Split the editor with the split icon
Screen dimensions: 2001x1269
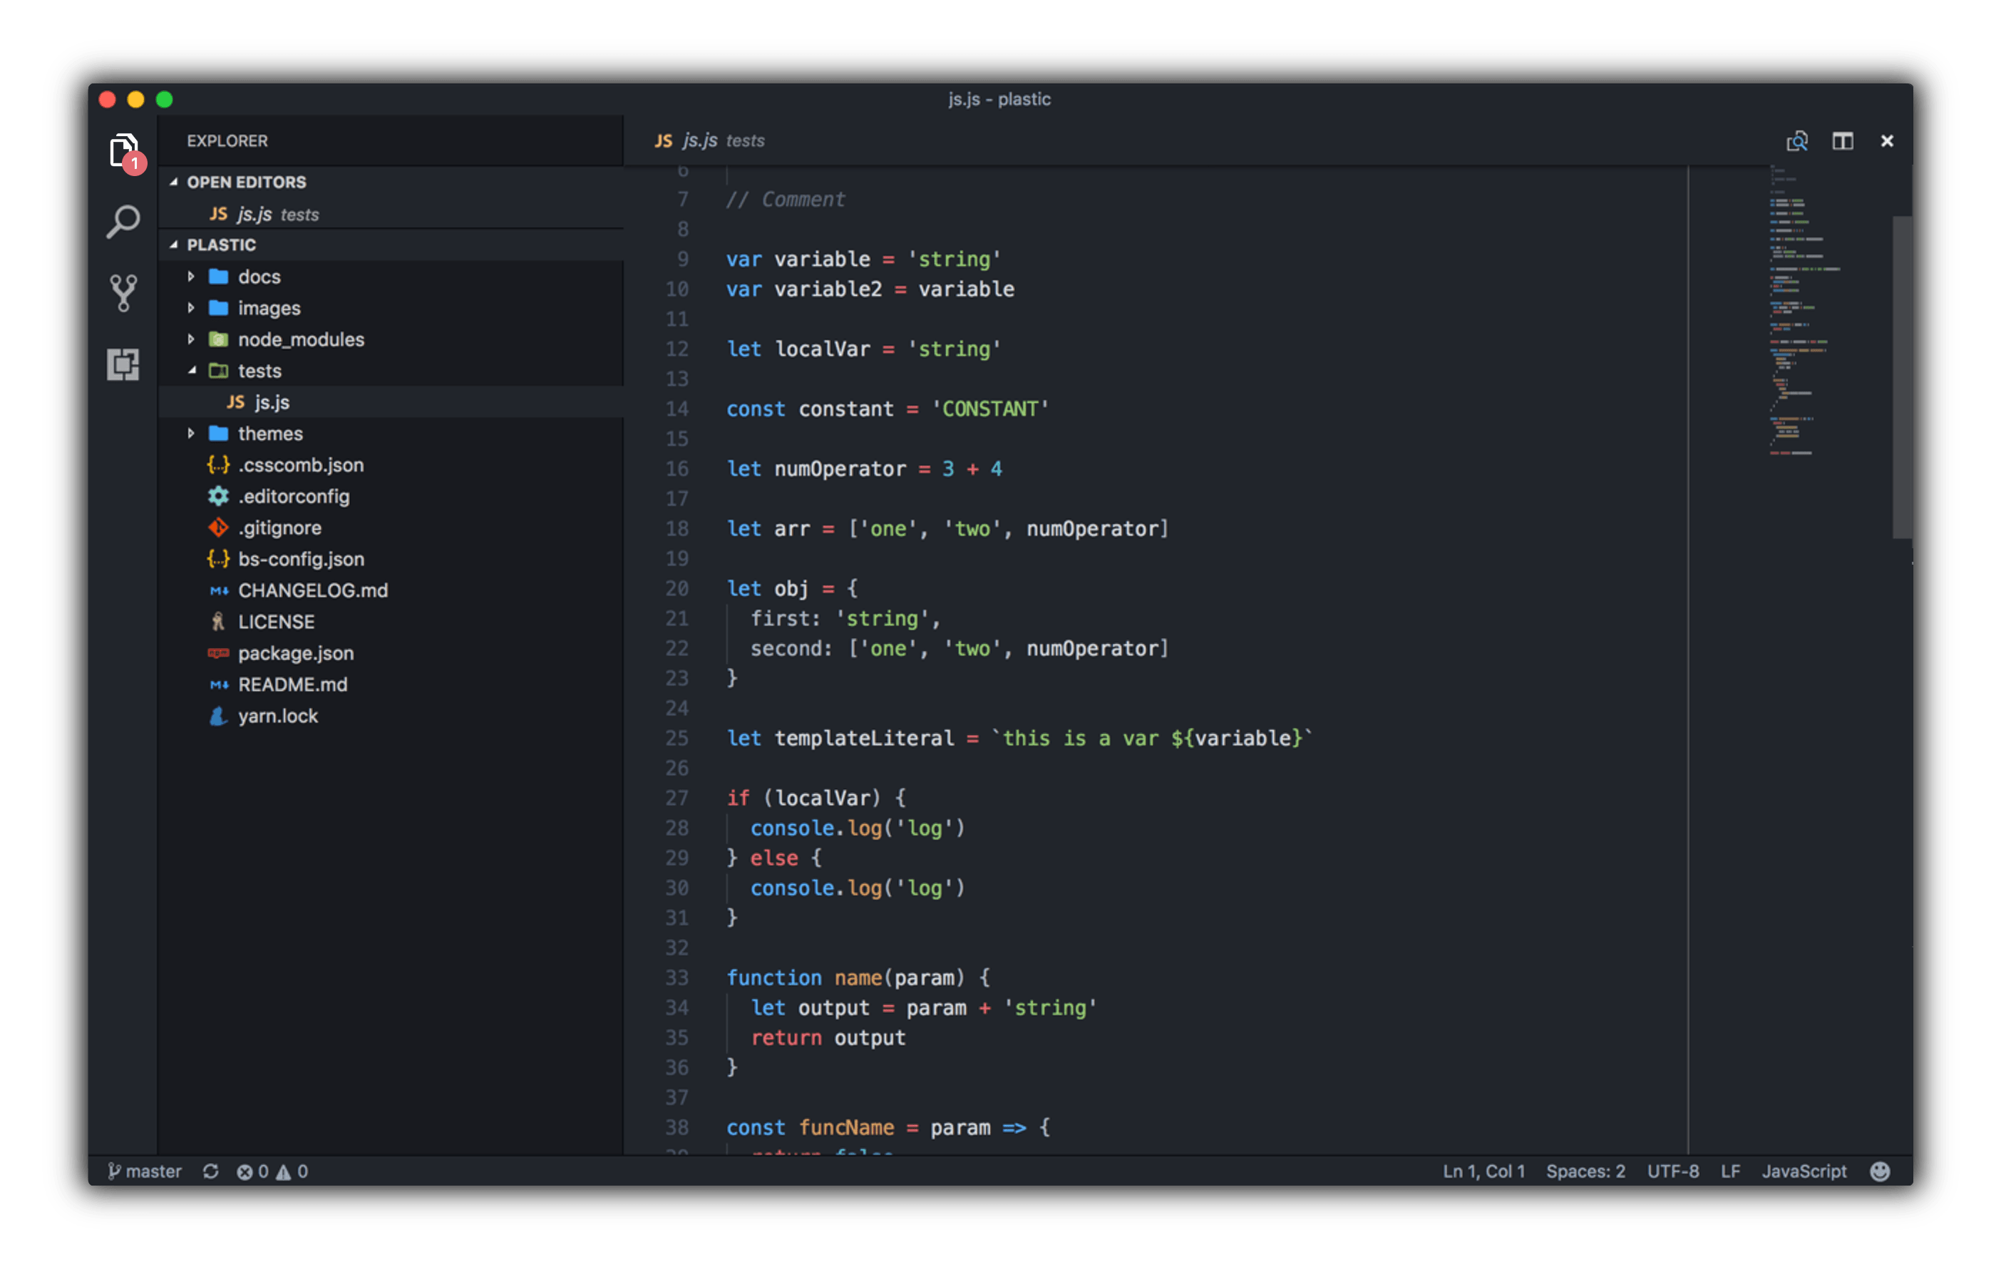(x=1842, y=141)
